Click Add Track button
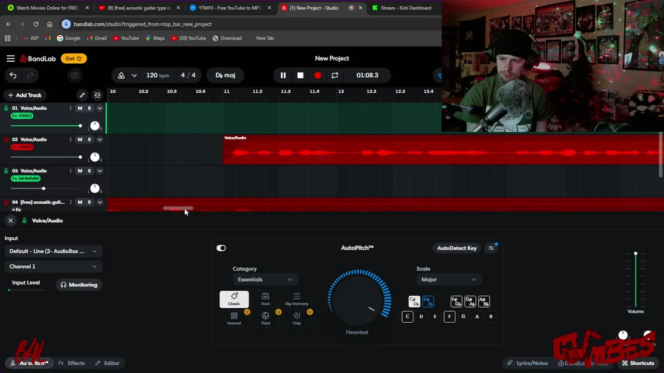 click(24, 95)
